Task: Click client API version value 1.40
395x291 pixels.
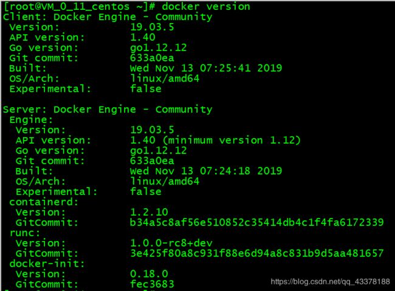Action: pos(143,37)
